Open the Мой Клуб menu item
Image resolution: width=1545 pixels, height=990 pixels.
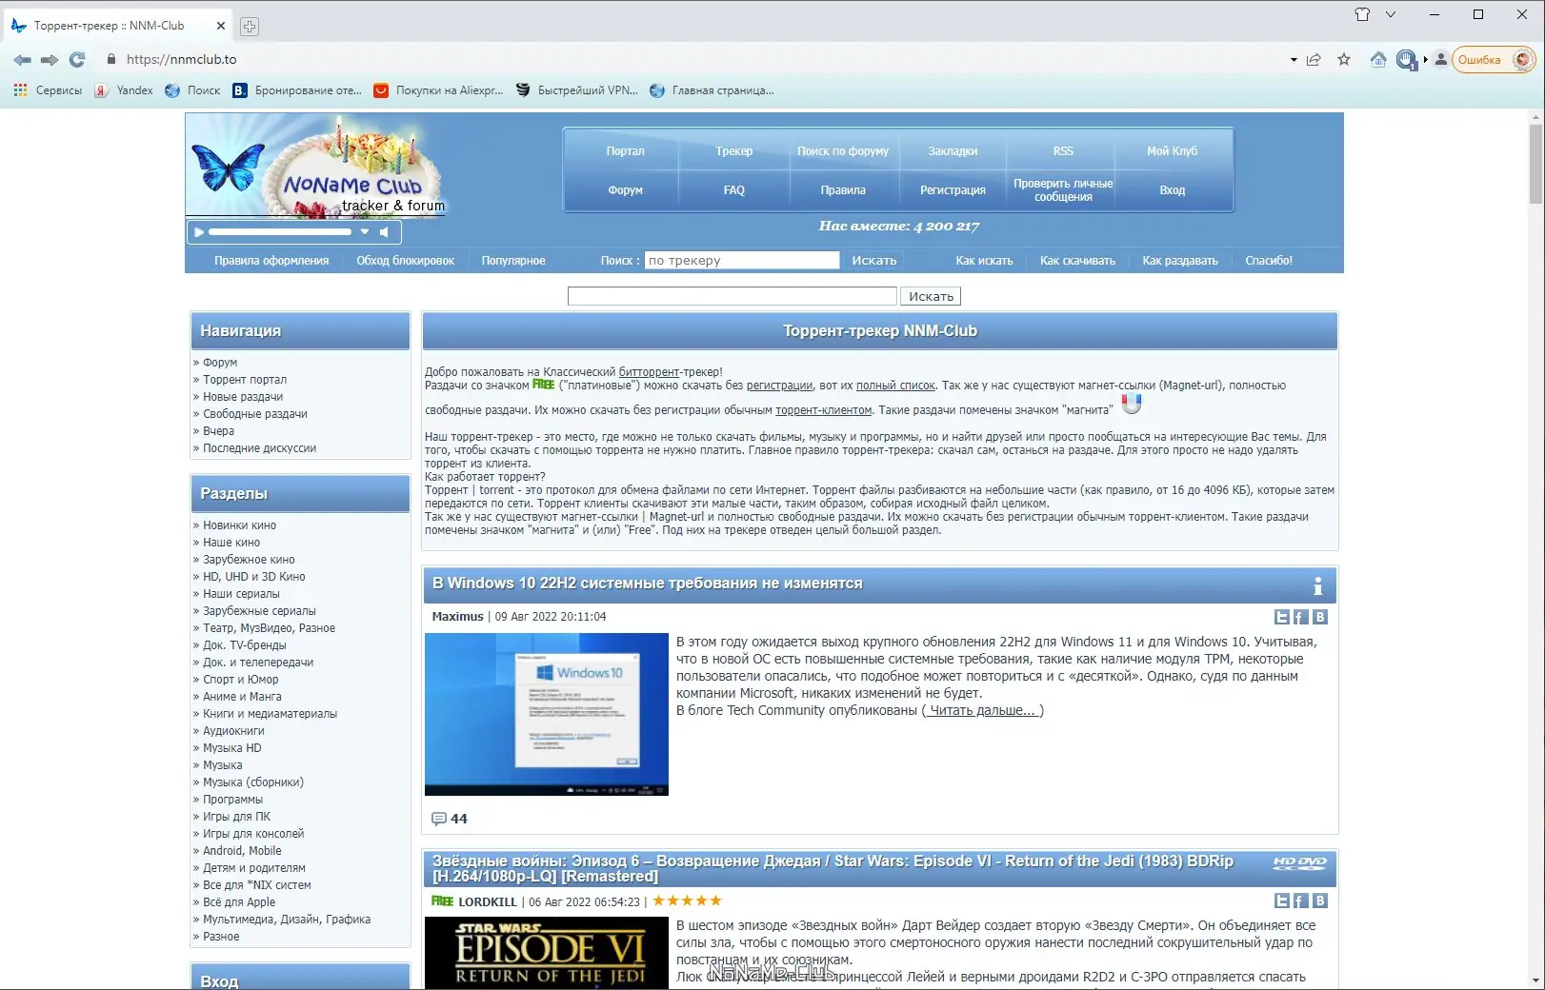[1173, 151]
